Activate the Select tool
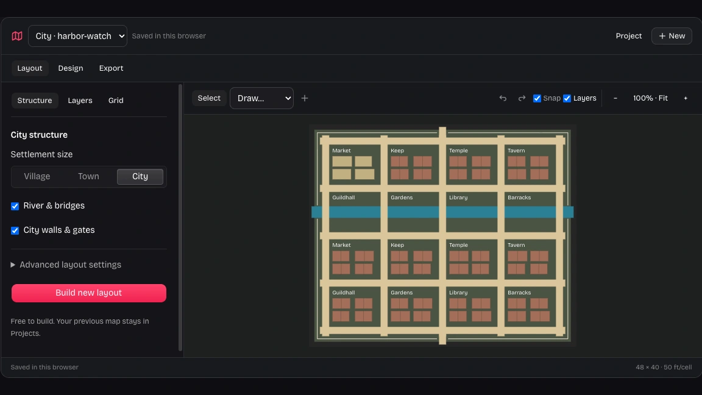The height and width of the screenshot is (395, 702). point(209,98)
